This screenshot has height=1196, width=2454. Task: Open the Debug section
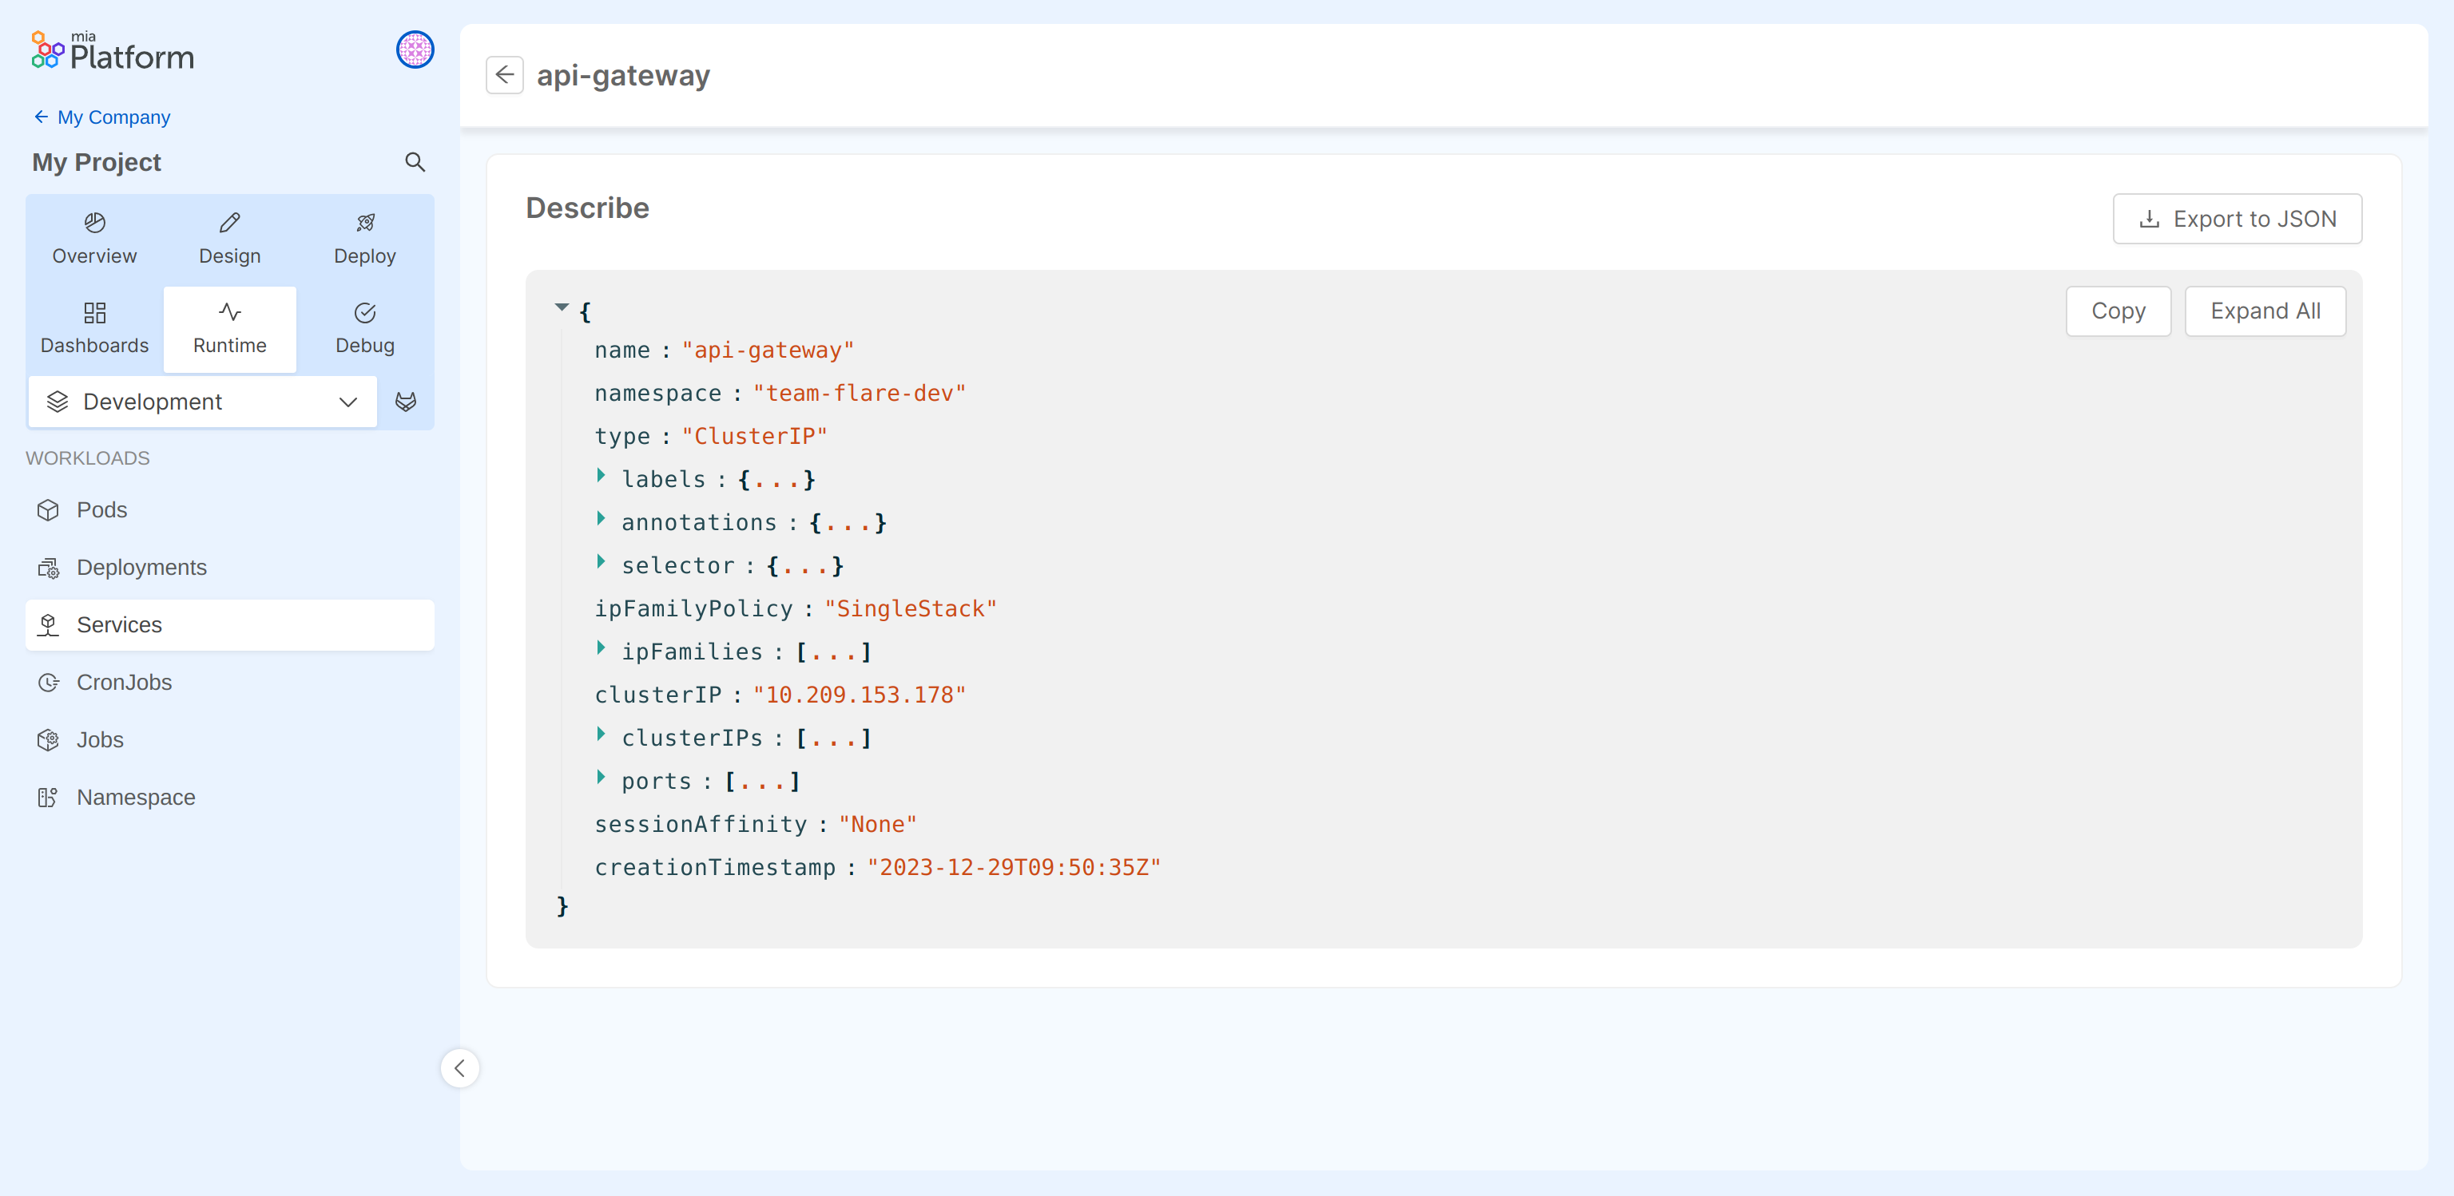(x=365, y=327)
